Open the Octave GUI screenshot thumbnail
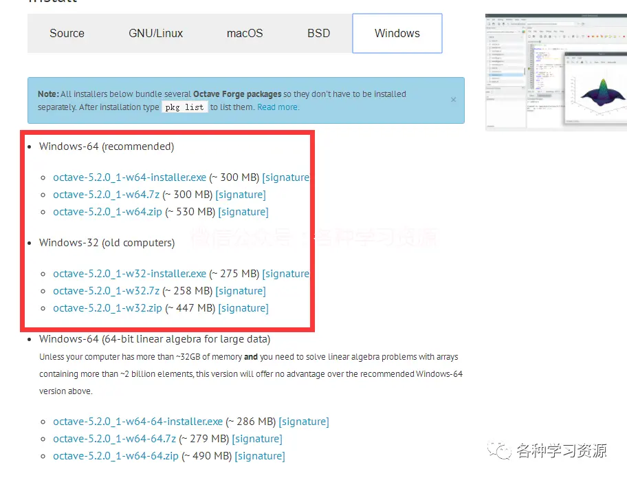Screen dimensions: 627x478 556,72
